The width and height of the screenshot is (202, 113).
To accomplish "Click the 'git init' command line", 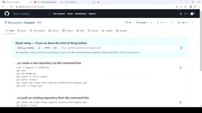I will pyautogui.click(x=21, y=70).
